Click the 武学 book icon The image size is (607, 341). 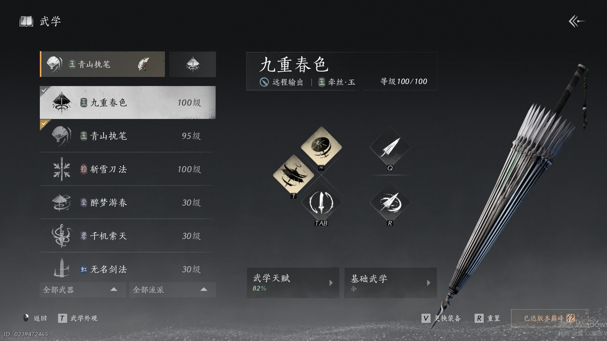(x=26, y=21)
